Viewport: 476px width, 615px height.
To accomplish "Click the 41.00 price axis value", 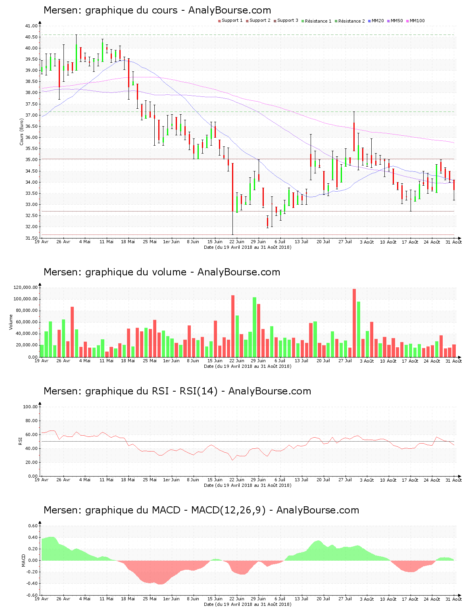I will pos(31,26).
